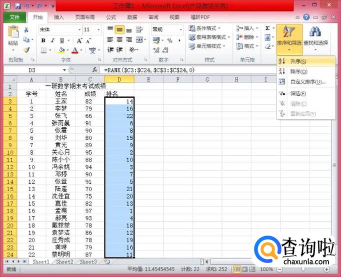
Task: Increase font size with larger A icon
Action: point(79,40)
